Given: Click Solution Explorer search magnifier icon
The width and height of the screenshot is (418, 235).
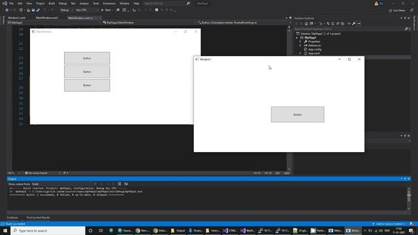Looking at the screenshot, I should pos(406,29).
